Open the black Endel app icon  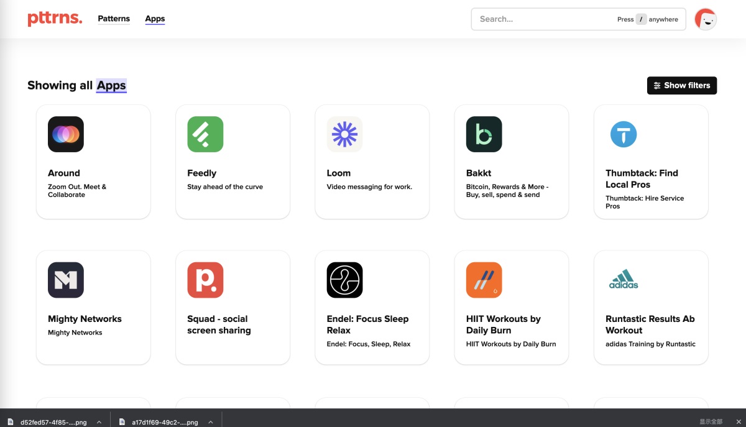344,280
